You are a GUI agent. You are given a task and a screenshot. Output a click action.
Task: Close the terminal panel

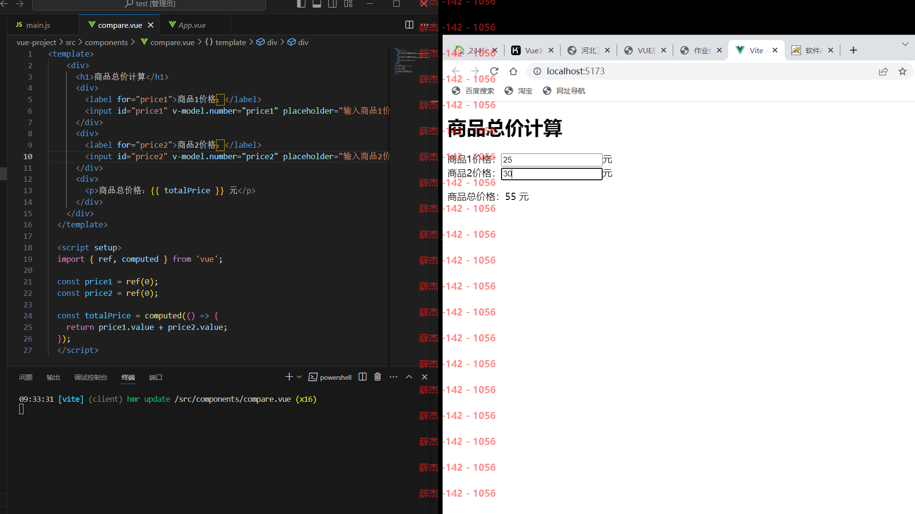coord(424,377)
